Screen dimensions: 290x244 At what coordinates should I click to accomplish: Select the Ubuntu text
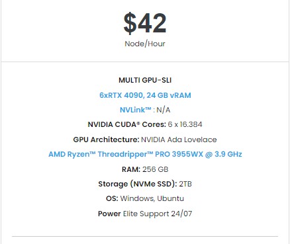point(170,198)
